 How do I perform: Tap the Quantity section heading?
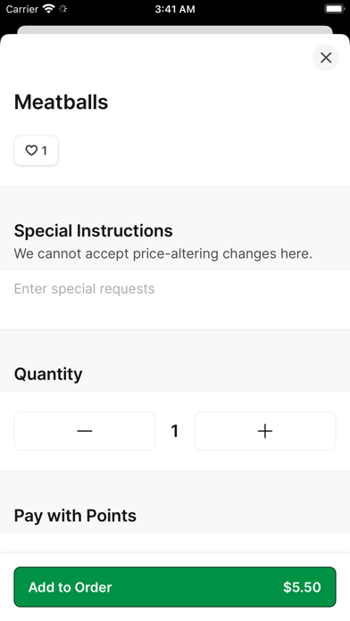[x=48, y=374]
